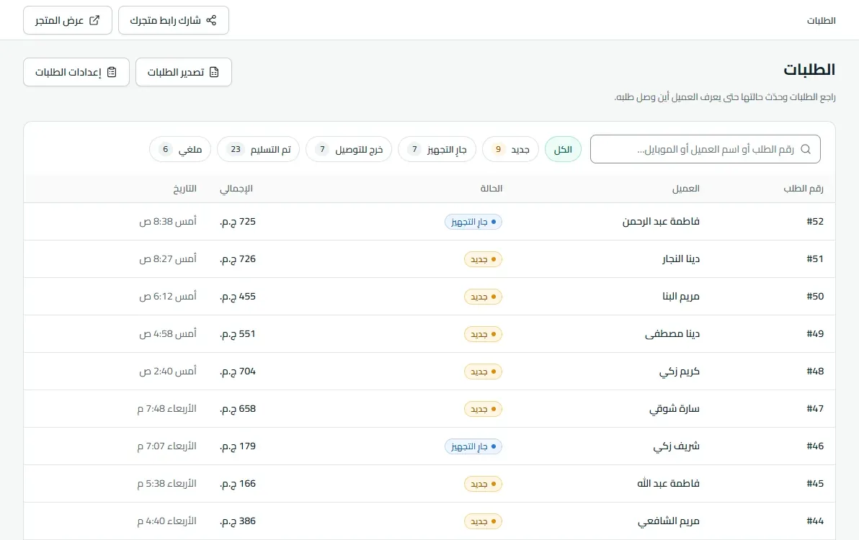
Task: Focus the order search input field
Action: tap(705, 149)
